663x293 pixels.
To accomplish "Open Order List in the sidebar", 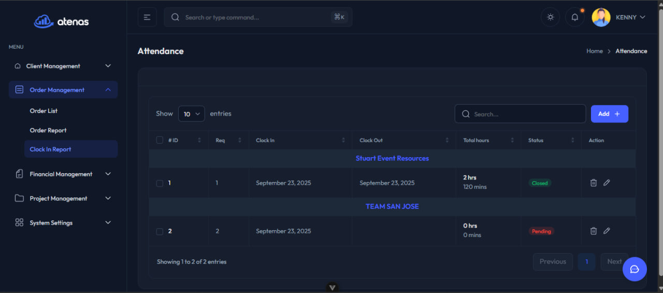I will coord(44,111).
